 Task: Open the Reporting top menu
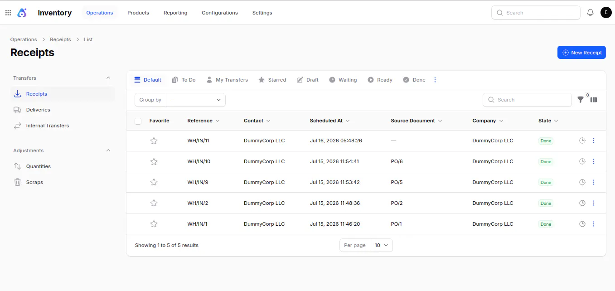coord(175,13)
